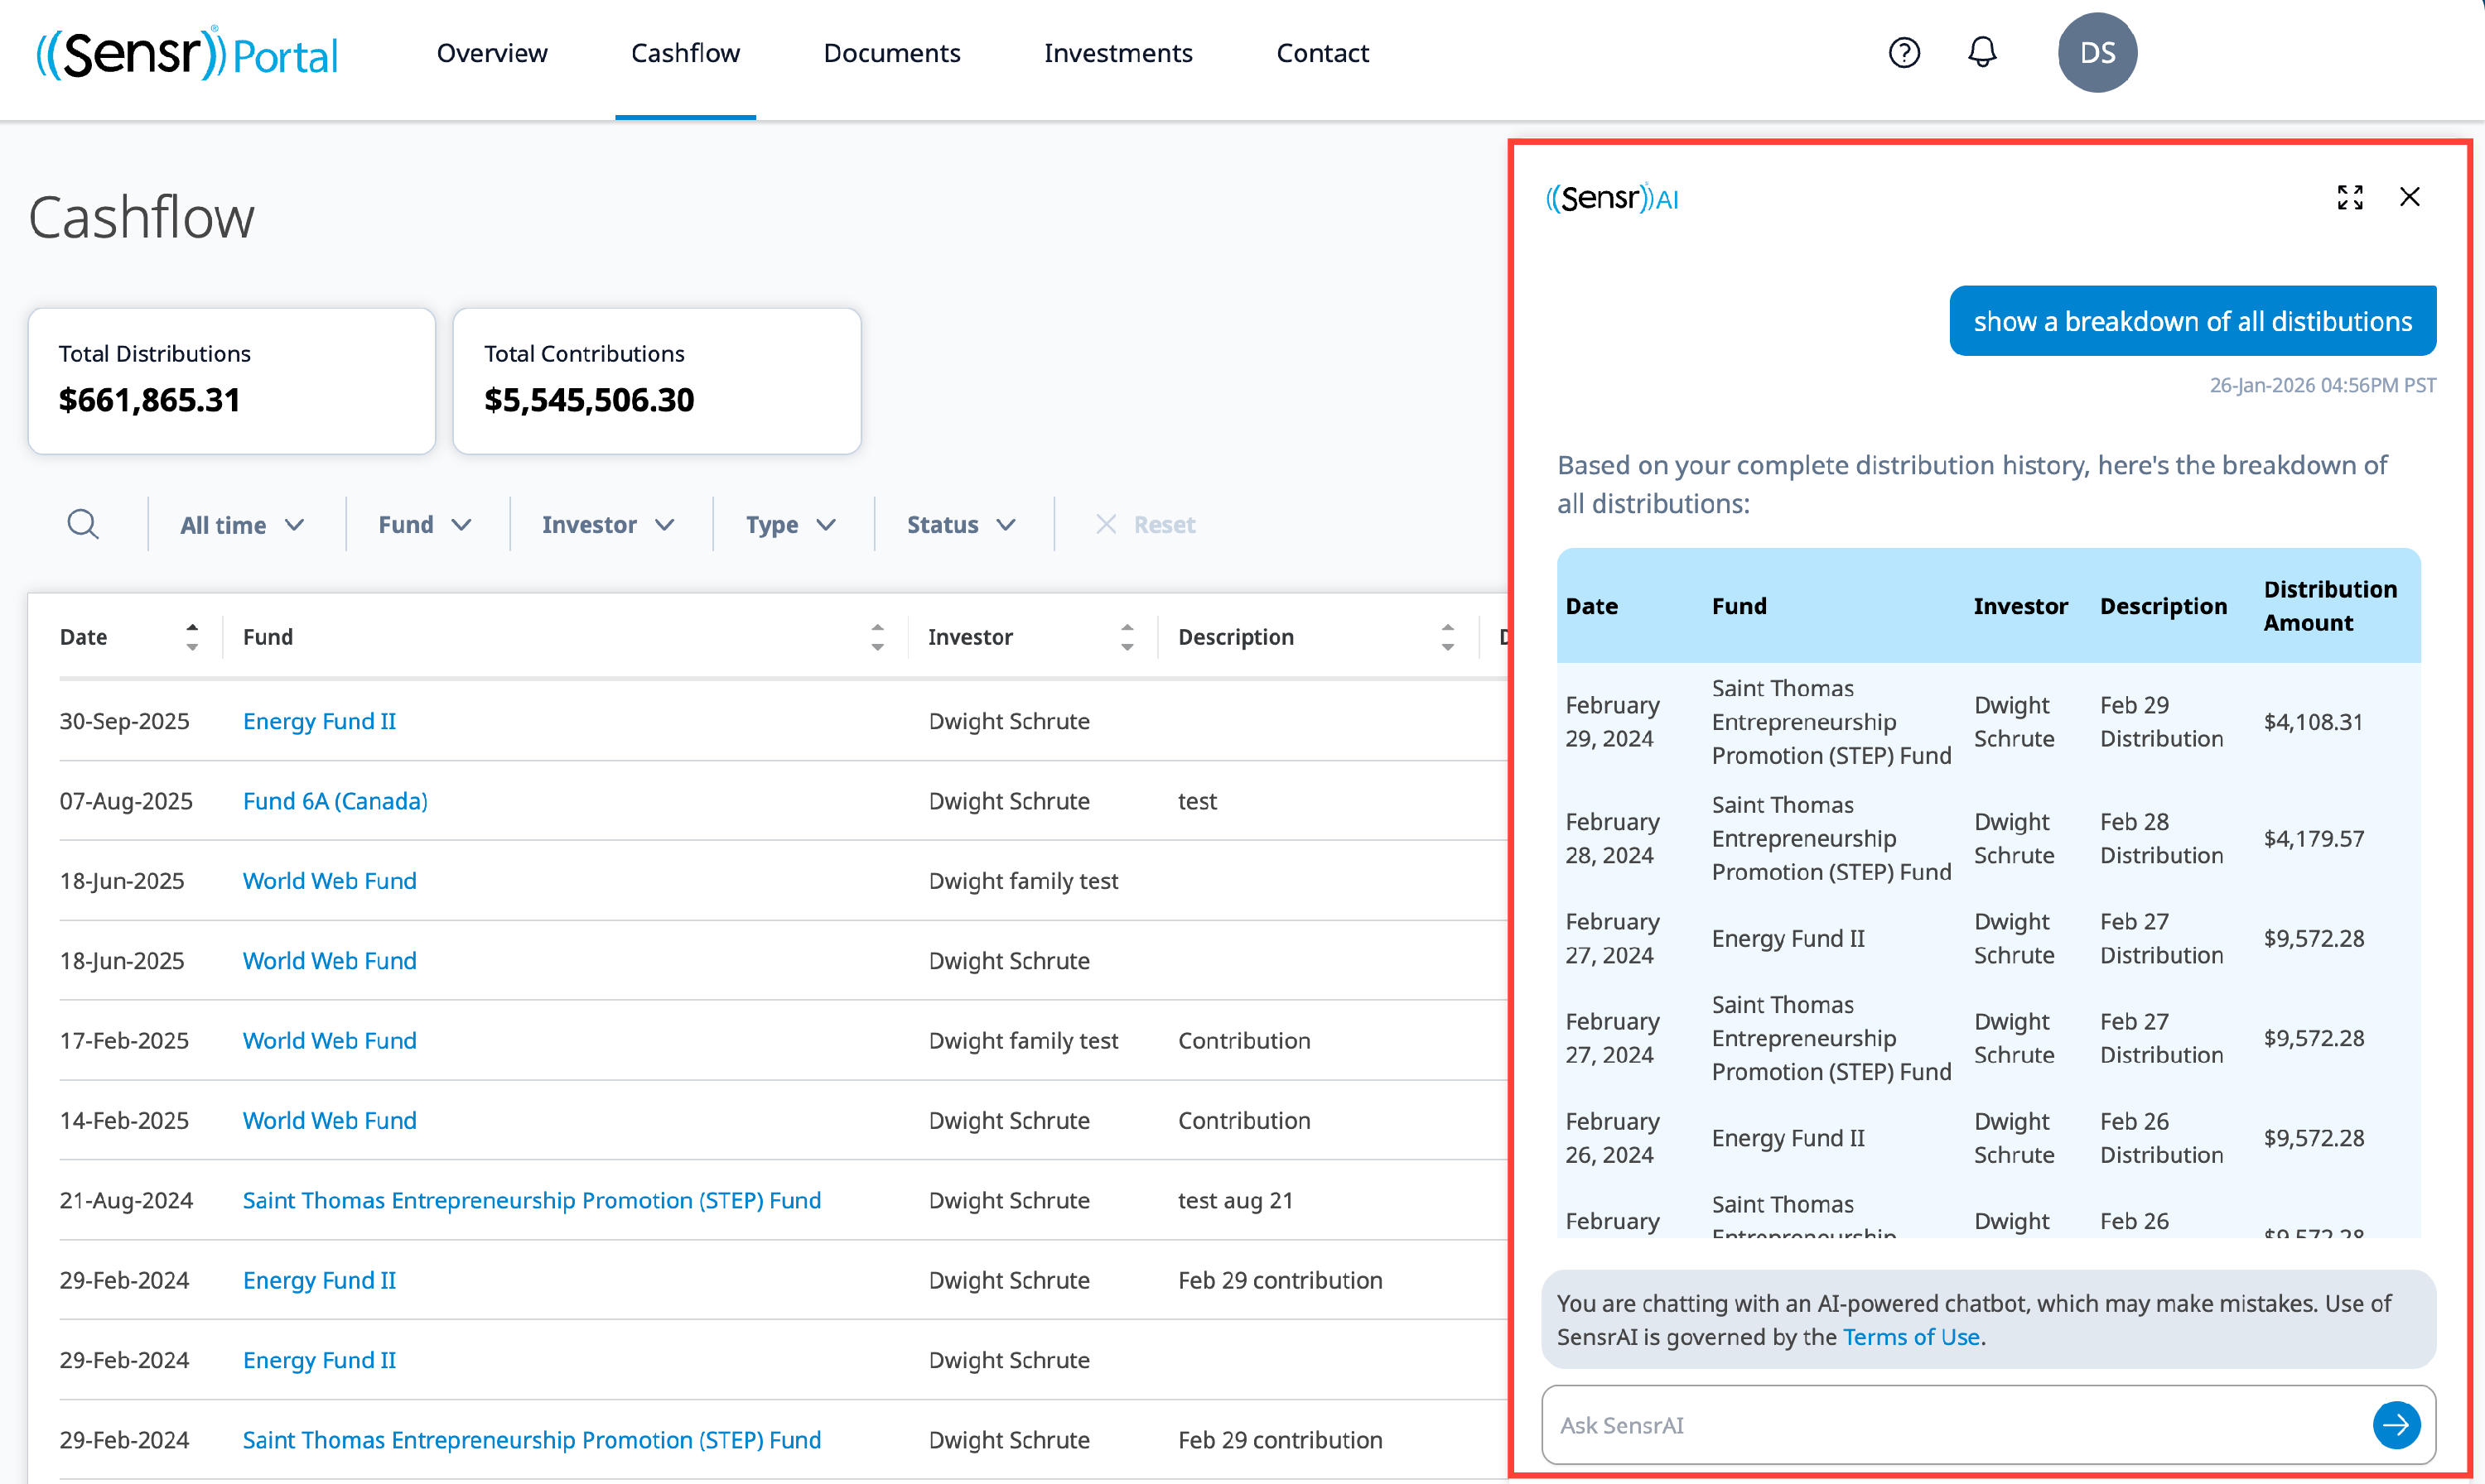
Task: Open the Fund 6A (Canada) link
Action: point(335,801)
